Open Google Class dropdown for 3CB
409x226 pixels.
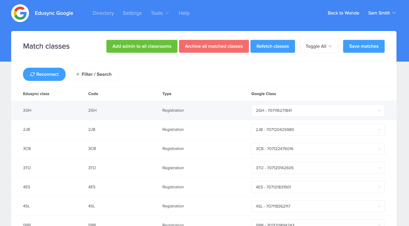(318, 149)
